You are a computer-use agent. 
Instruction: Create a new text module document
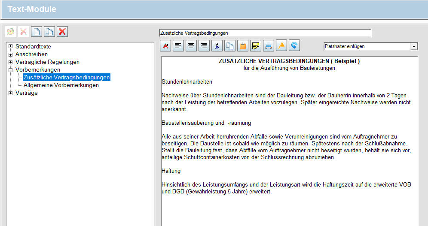click(x=36, y=32)
